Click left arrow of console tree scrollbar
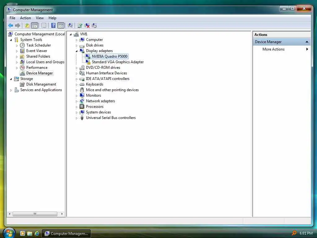This screenshot has width=317, height=238. (10, 214)
